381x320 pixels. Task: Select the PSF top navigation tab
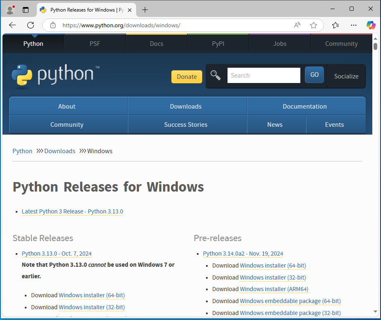tap(95, 44)
